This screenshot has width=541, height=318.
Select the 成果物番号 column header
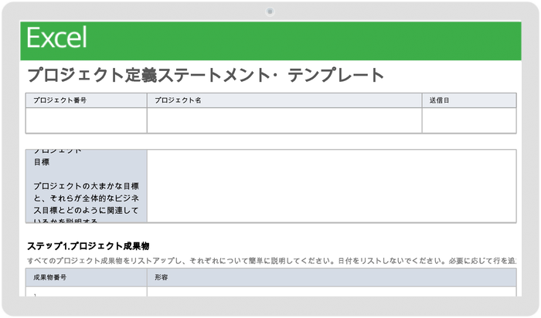point(87,277)
